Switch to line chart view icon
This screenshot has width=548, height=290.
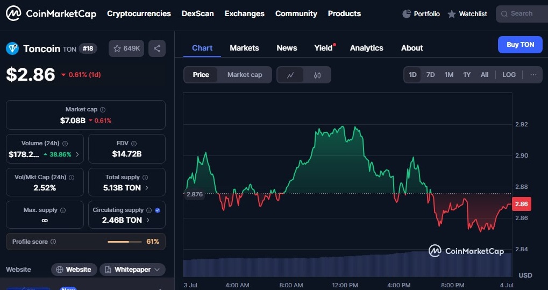pyautogui.click(x=290, y=75)
